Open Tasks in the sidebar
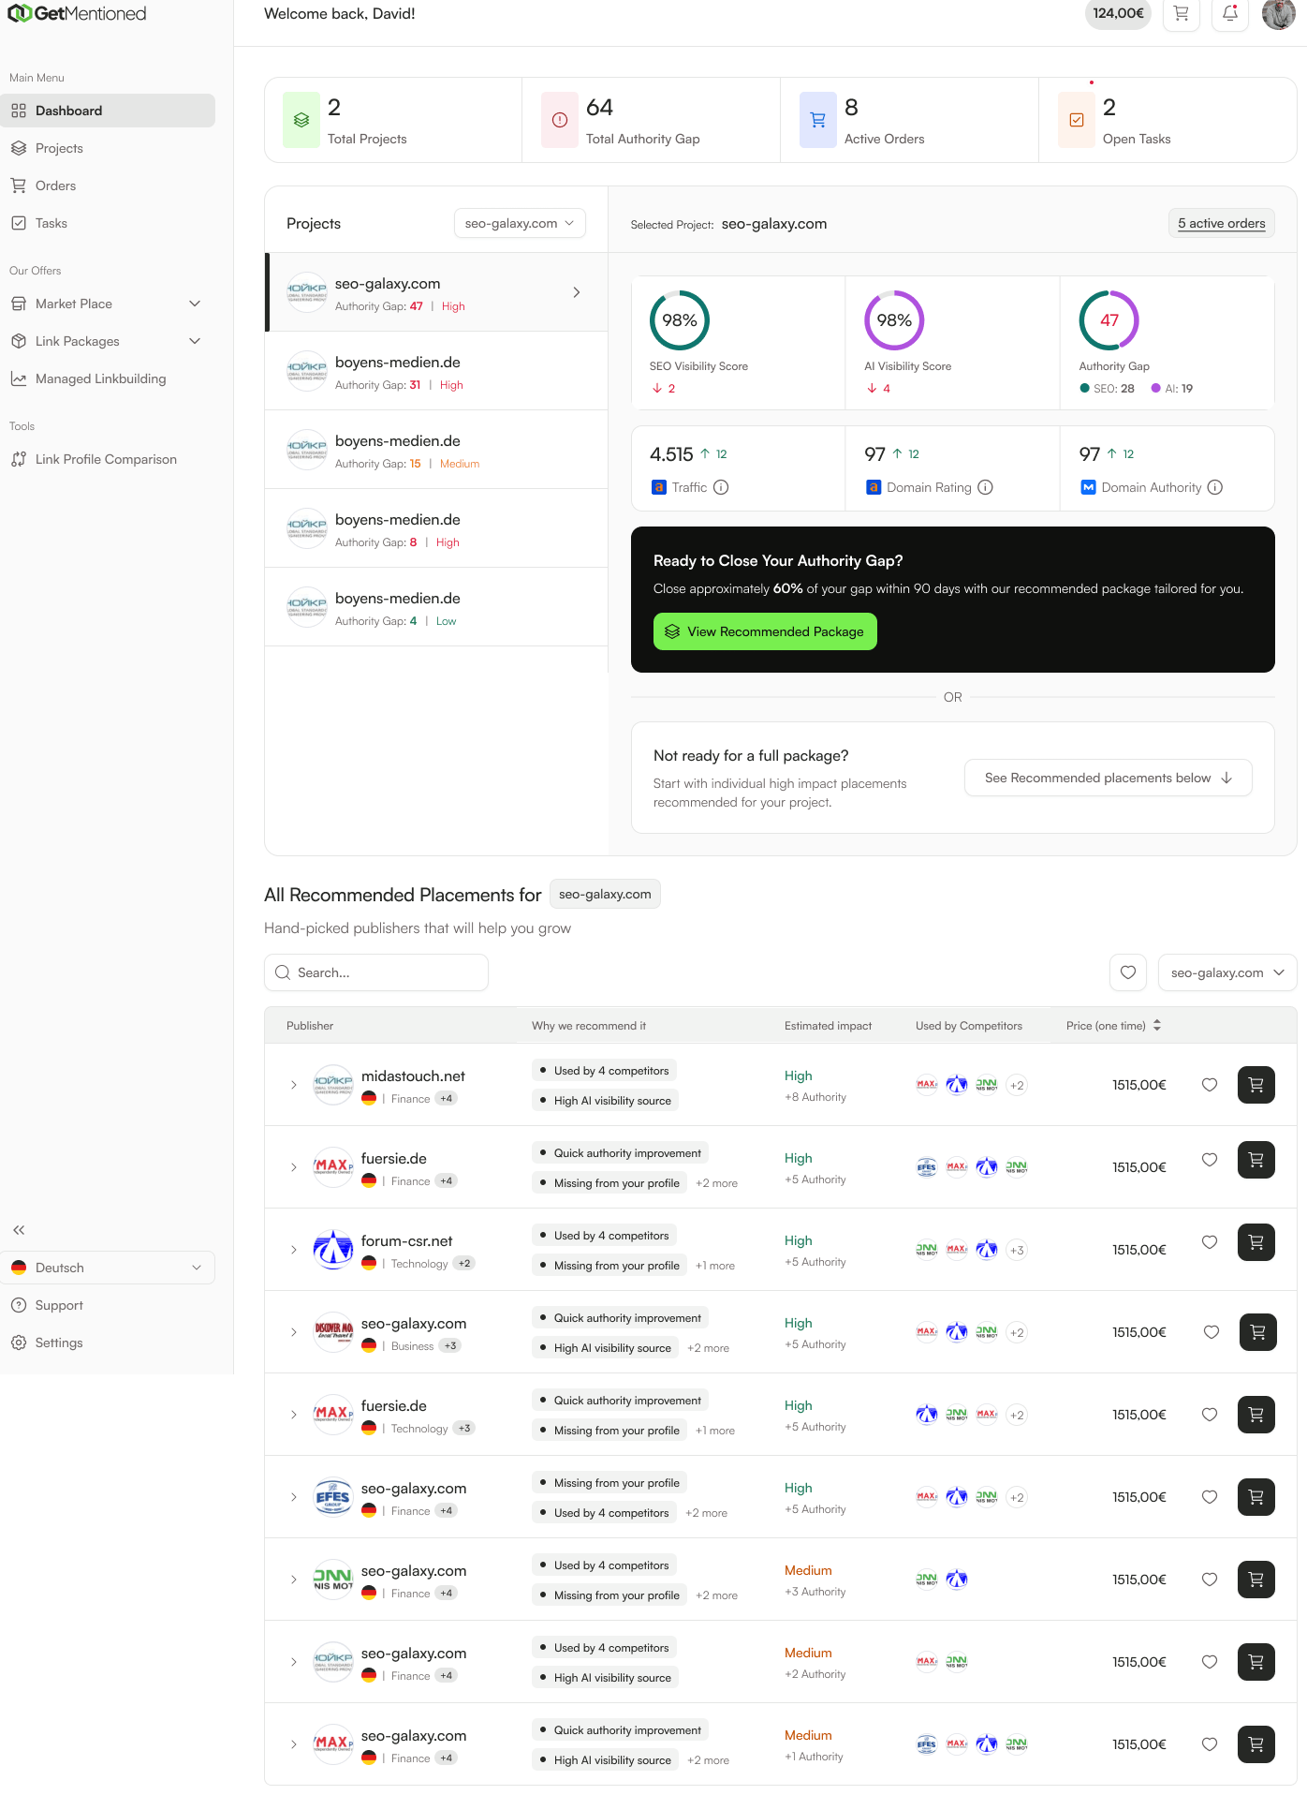 (108, 223)
